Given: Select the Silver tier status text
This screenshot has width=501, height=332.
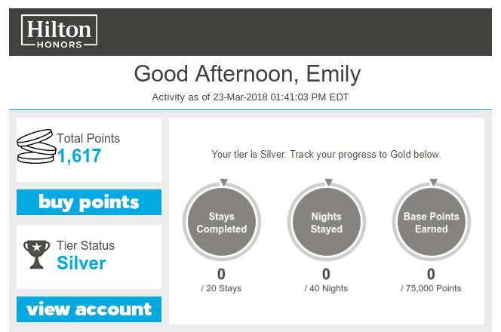Looking at the screenshot, I should [81, 263].
